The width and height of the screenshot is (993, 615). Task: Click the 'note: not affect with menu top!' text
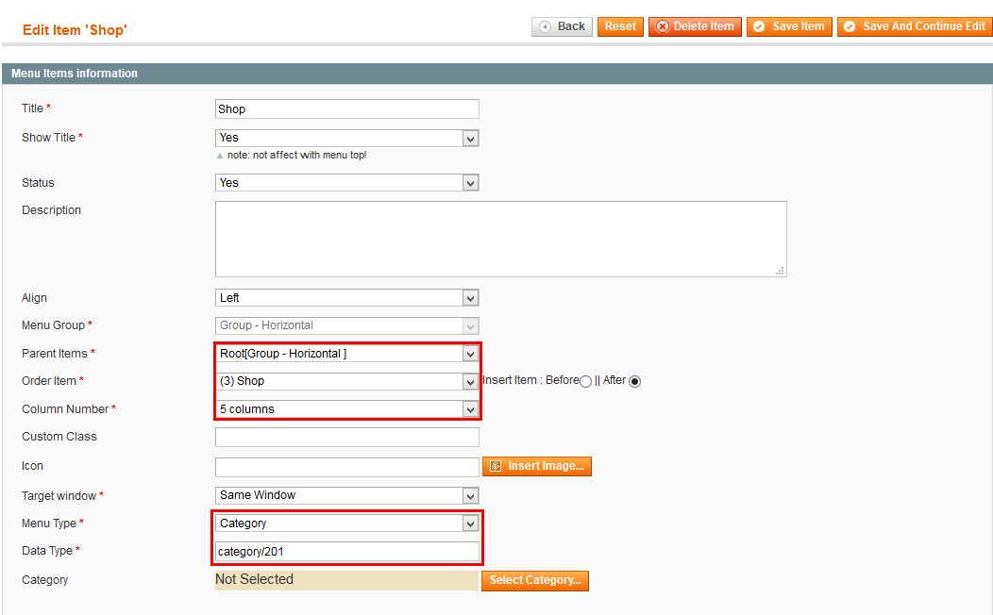click(x=297, y=155)
